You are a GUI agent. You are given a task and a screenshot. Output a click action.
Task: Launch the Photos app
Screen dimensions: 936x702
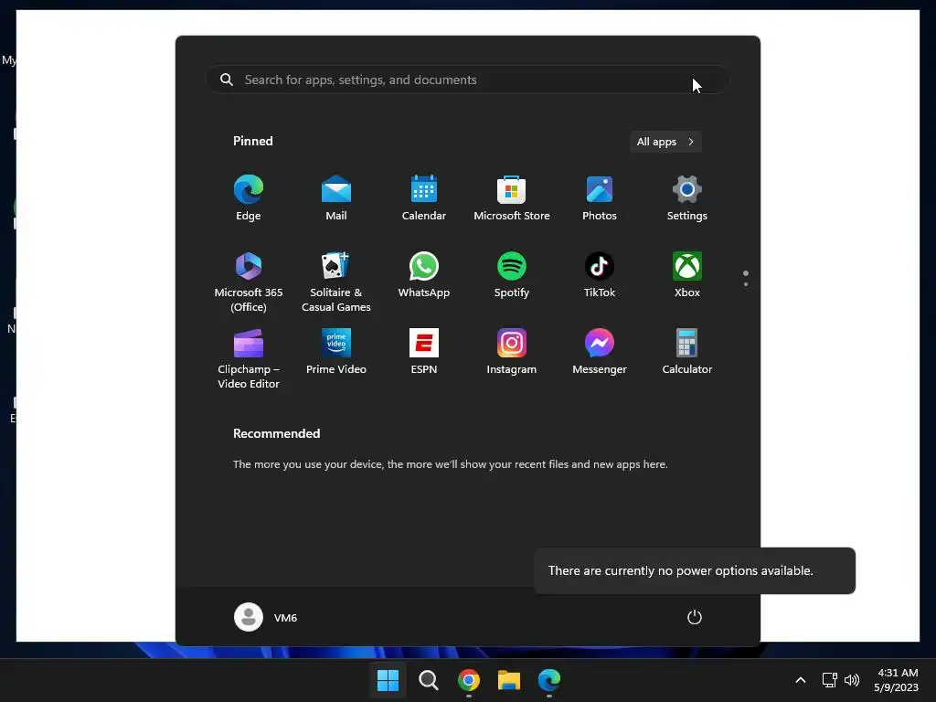600,198
